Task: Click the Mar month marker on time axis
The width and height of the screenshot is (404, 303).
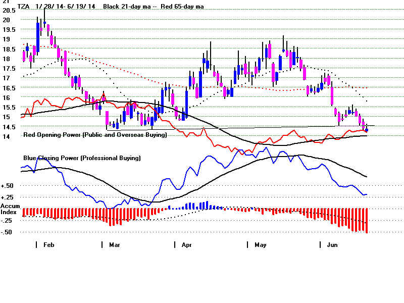Action: click(115, 245)
